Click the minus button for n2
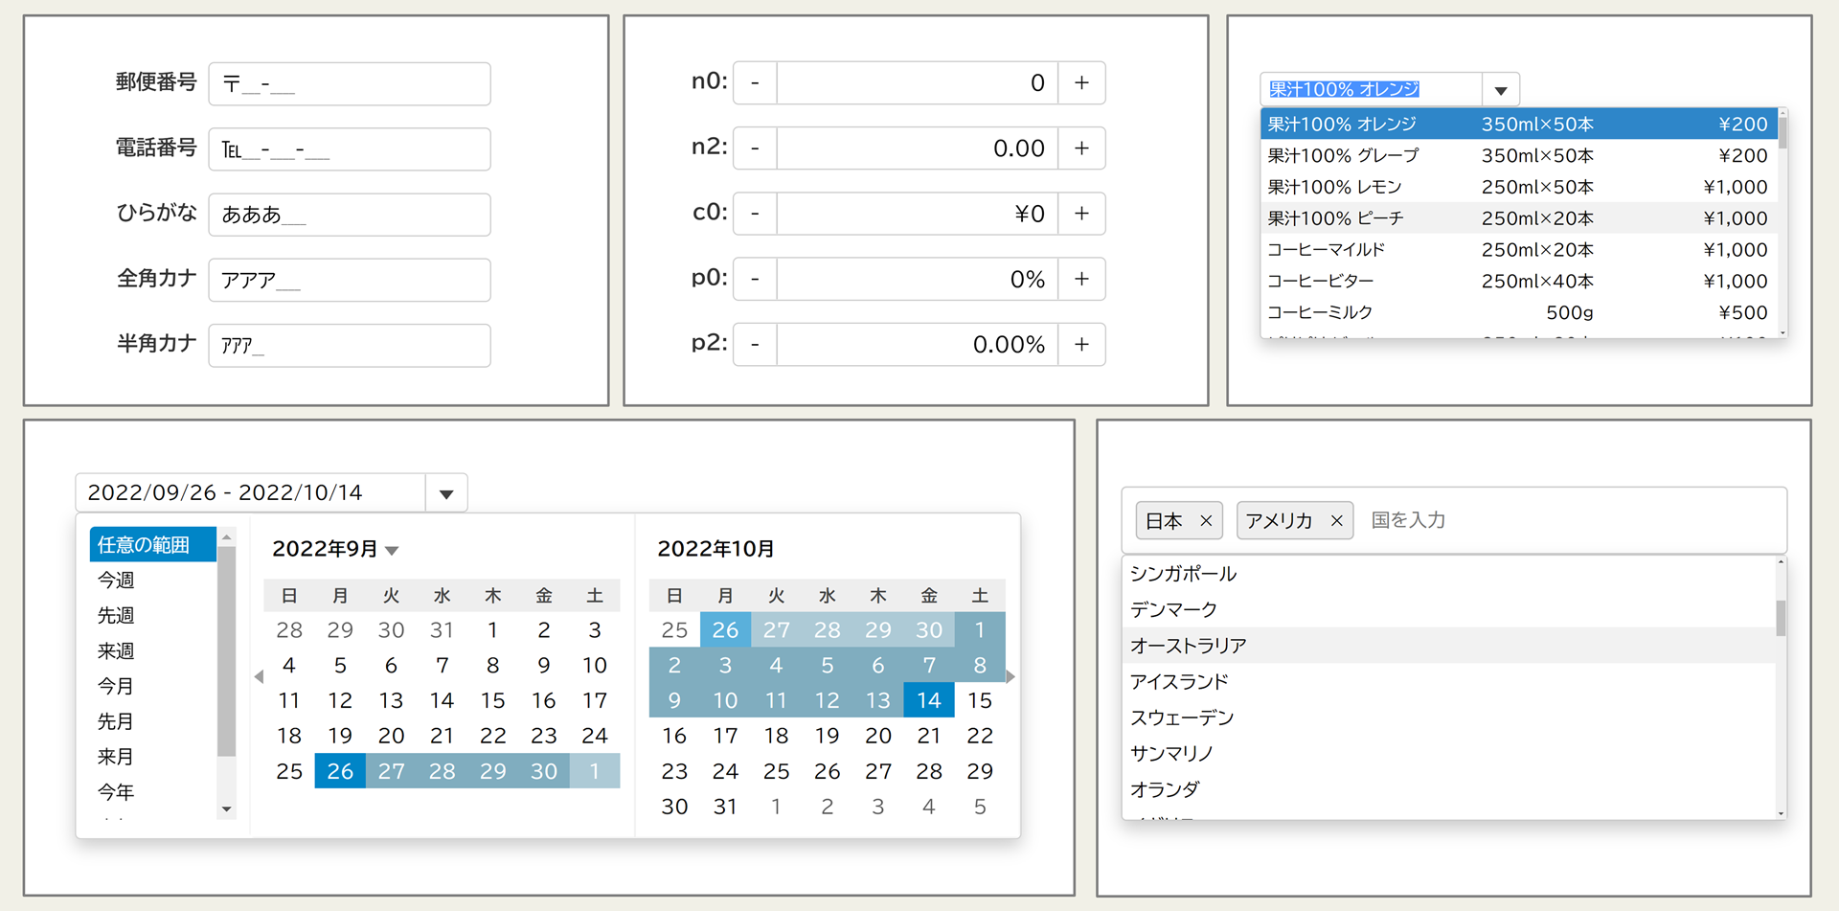1839x911 pixels. pos(755,148)
